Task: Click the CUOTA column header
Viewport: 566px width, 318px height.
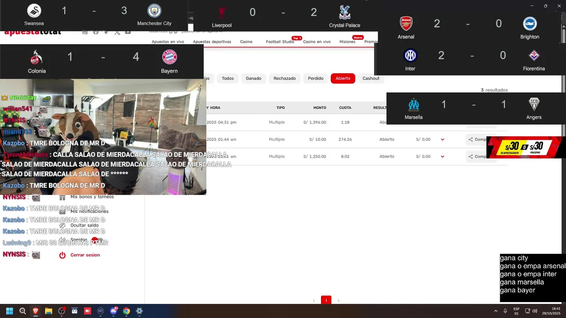Action: [x=345, y=108]
